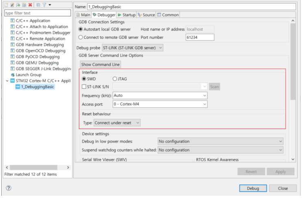The height and width of the screenshot is (198, 302).
Task: Click the Debug button
Action: click(x=253, y=188)
